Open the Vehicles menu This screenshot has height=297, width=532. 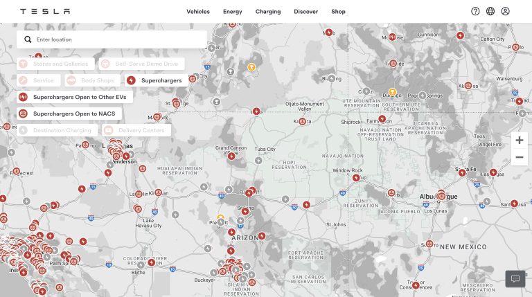tap(198, 12)
